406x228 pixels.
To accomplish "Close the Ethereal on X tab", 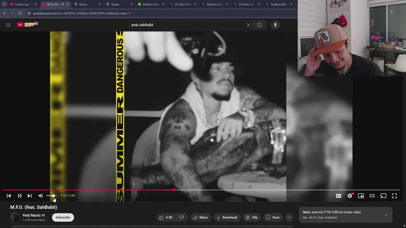I will click(x=227, y=4).
